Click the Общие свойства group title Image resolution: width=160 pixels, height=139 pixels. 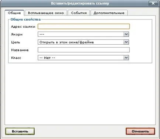(x=25, y=20)
